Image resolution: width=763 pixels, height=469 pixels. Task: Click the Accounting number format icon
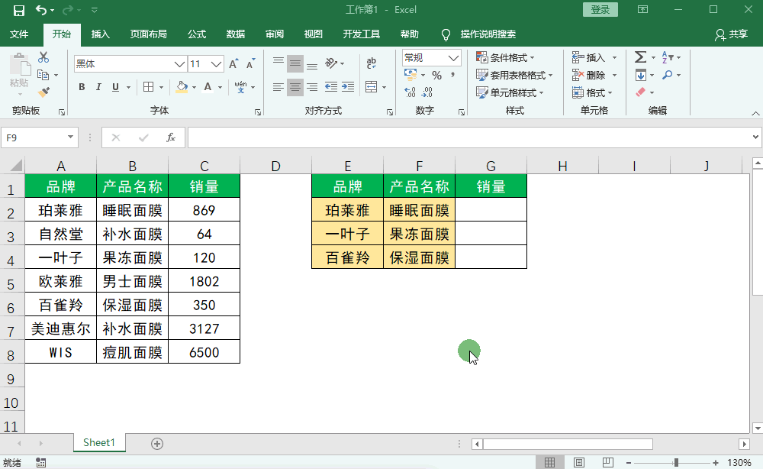pyautogui.click(x=410, y=75)
